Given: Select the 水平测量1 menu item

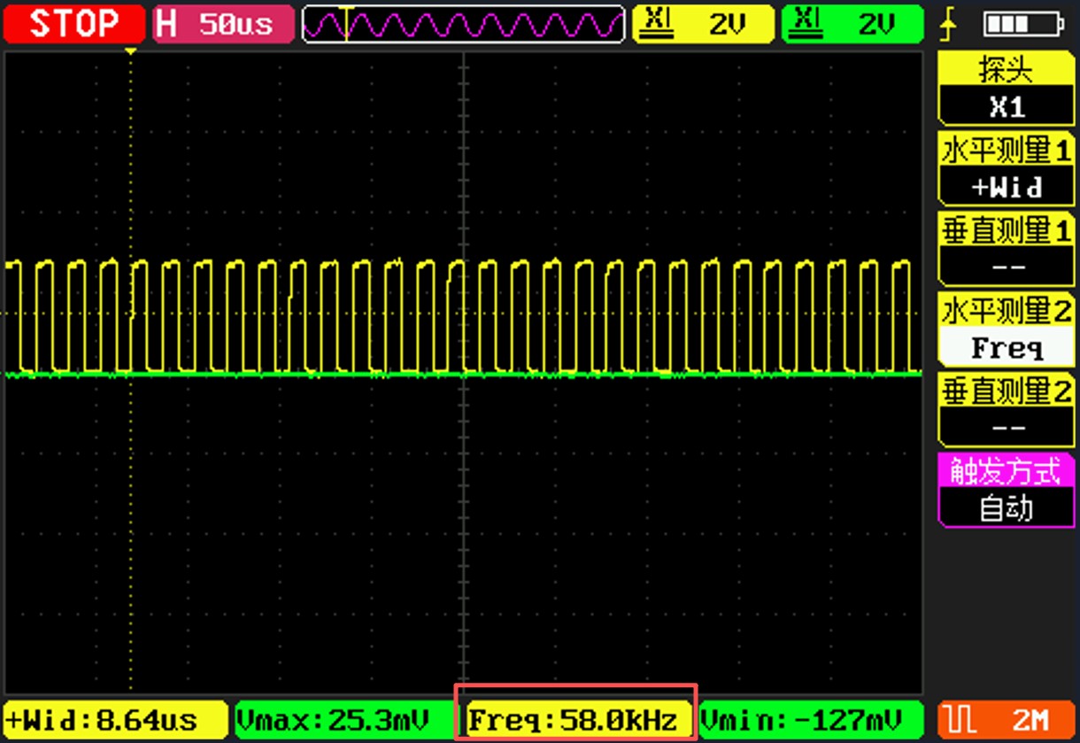Looking at the screenshot, I should [1007, 151].
